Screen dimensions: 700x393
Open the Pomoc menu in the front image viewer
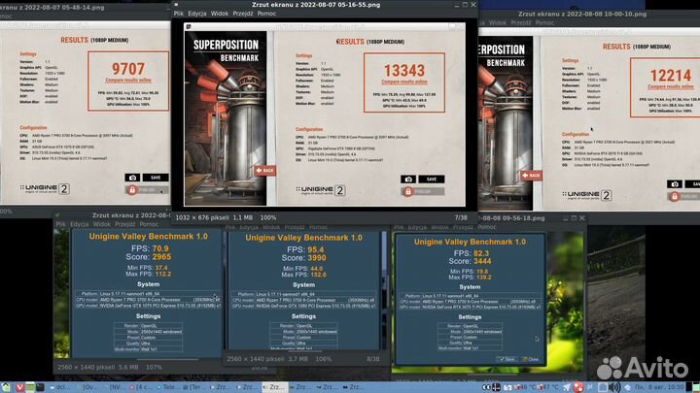coord(266,14)
